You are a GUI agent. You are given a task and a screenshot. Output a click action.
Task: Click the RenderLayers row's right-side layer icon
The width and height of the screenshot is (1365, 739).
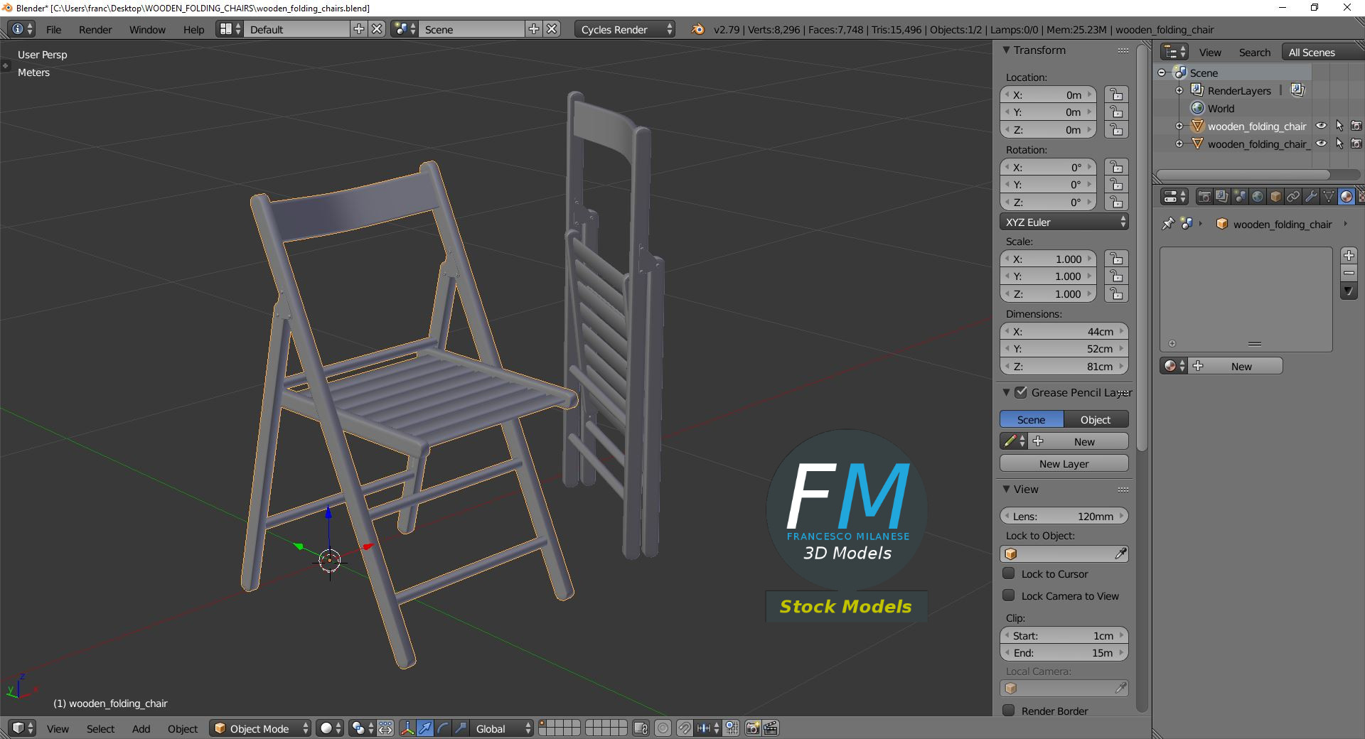(x=1297, y=90)
